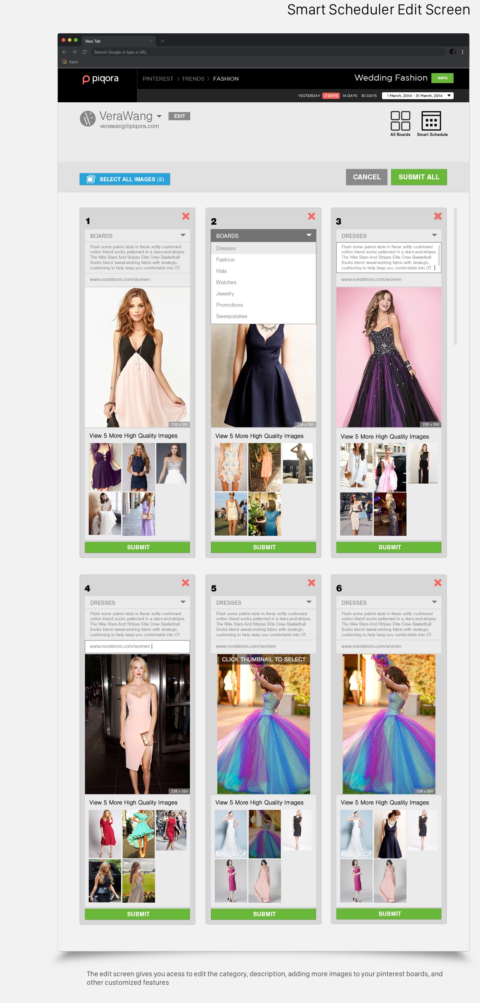Remove card 1 with red X
The height and width of the screenshot is (1003, 480).
(x=186, y=216)
